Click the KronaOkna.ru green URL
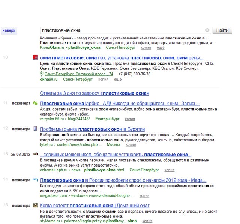 [x=52, y=48]
